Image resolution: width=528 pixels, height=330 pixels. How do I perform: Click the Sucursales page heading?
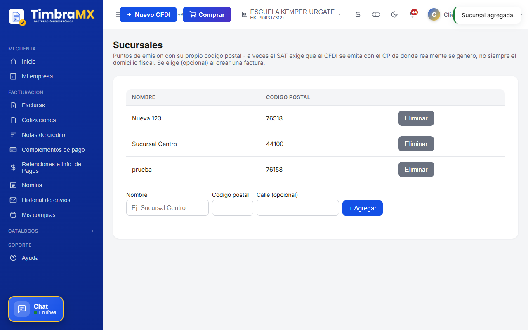pyautogui.click(x=138, y=45)
